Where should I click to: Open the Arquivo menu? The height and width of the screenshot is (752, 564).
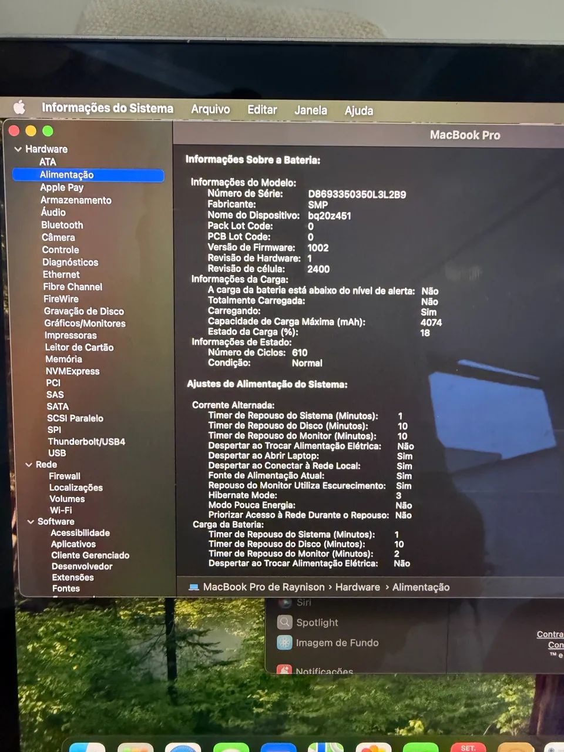210,109
